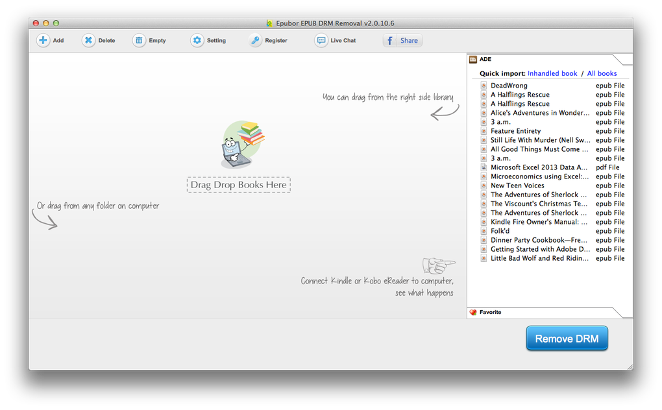
Task: Click the Delete X icon
Action: click(x=88, y=40)
